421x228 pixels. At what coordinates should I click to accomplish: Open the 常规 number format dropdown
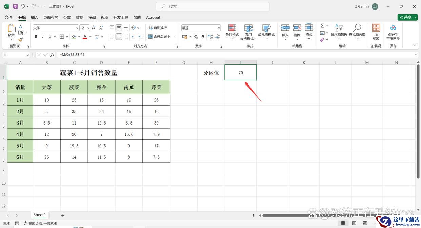pyautogui.click(x=219, y=28)
